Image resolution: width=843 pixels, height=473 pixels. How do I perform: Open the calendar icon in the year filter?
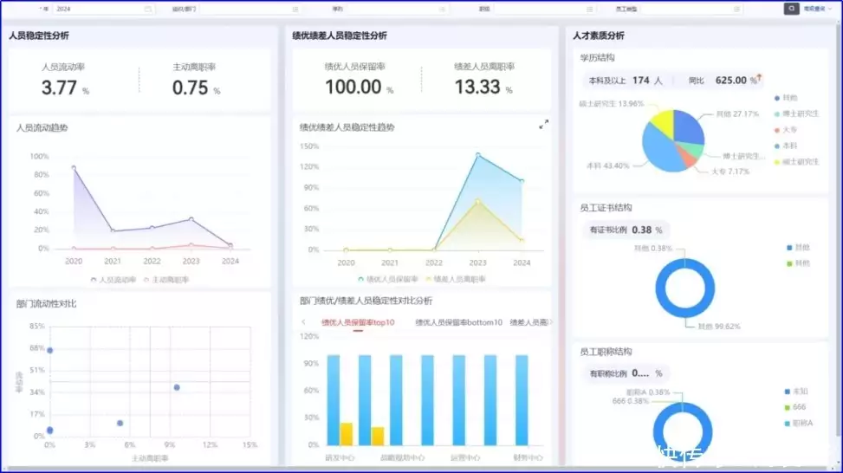pos(148,10)
